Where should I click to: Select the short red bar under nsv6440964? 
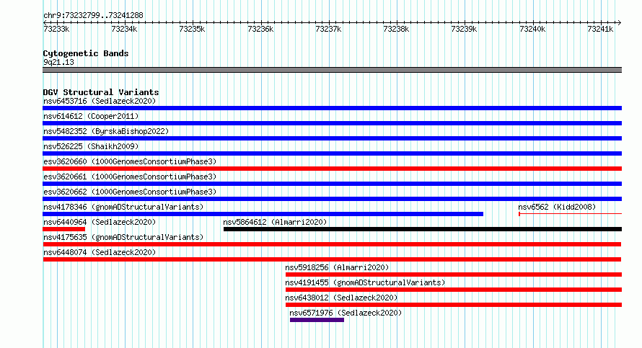(x=64, y=229)
